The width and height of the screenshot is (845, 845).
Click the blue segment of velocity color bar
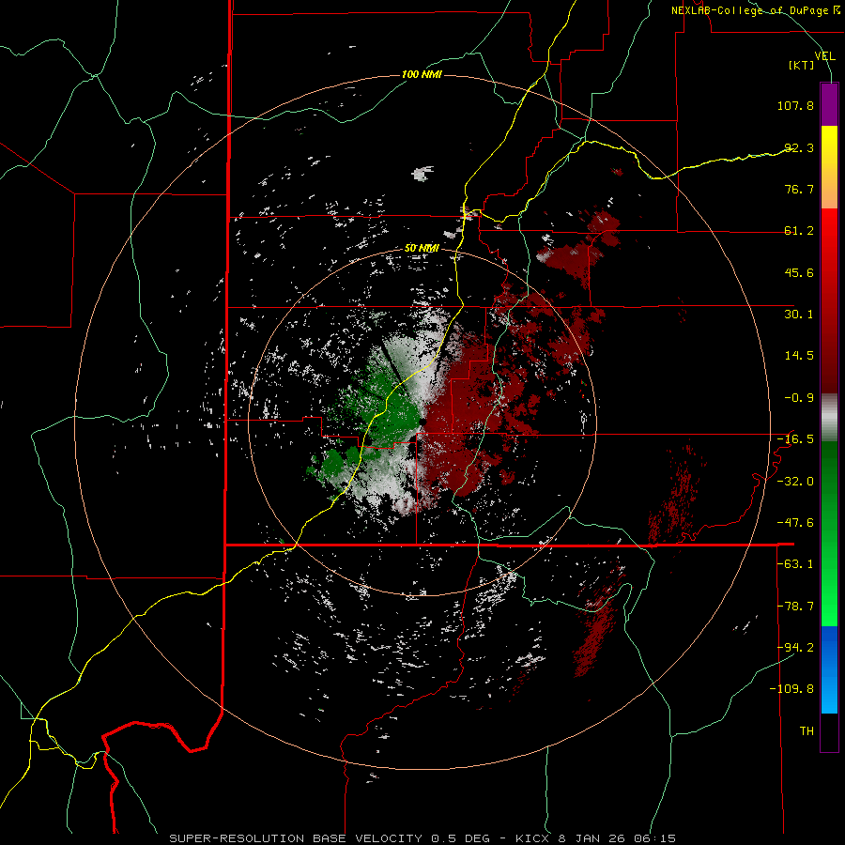point(829,669)
